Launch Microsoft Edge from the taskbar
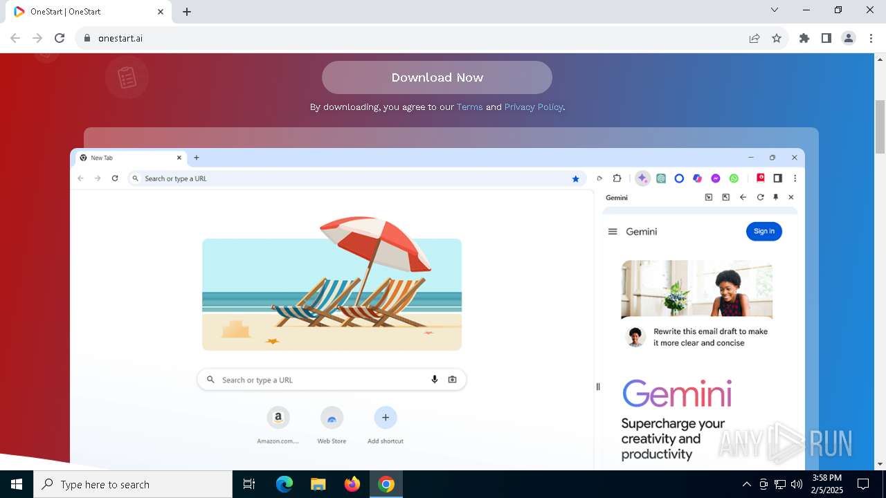 284,484
